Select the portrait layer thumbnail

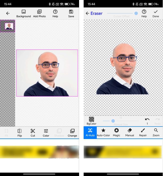(9, 26)
